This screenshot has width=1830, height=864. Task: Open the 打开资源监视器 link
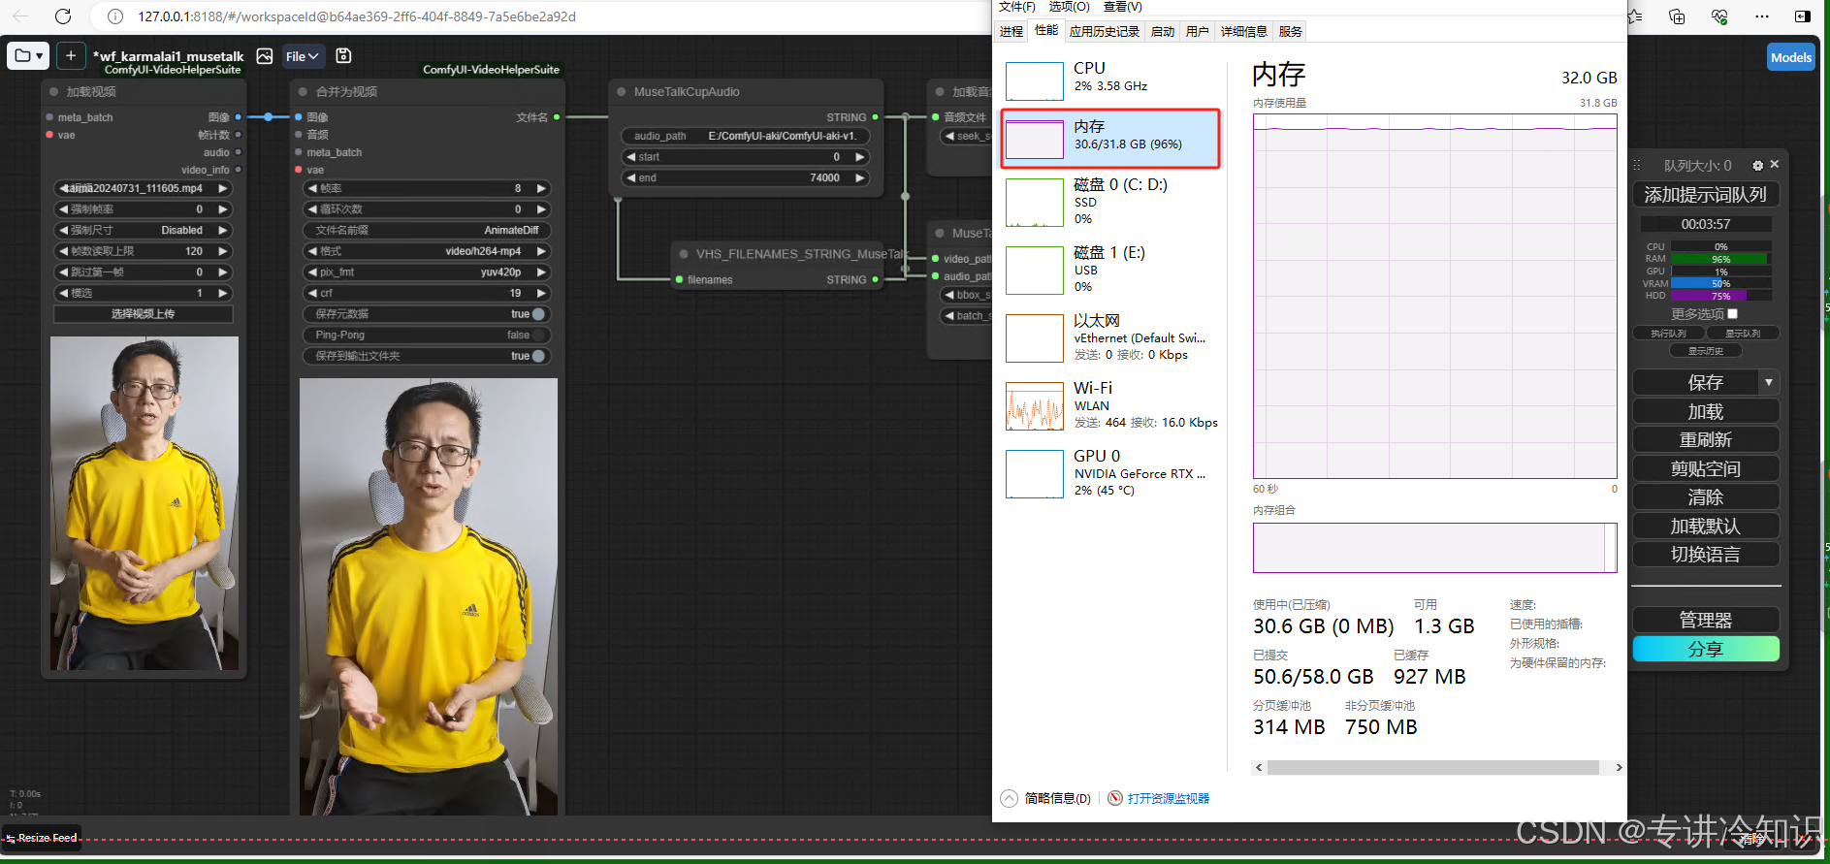coord(1168,798)
